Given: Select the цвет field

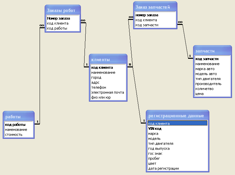Looking at the screenshot, I should coord(177,163).
